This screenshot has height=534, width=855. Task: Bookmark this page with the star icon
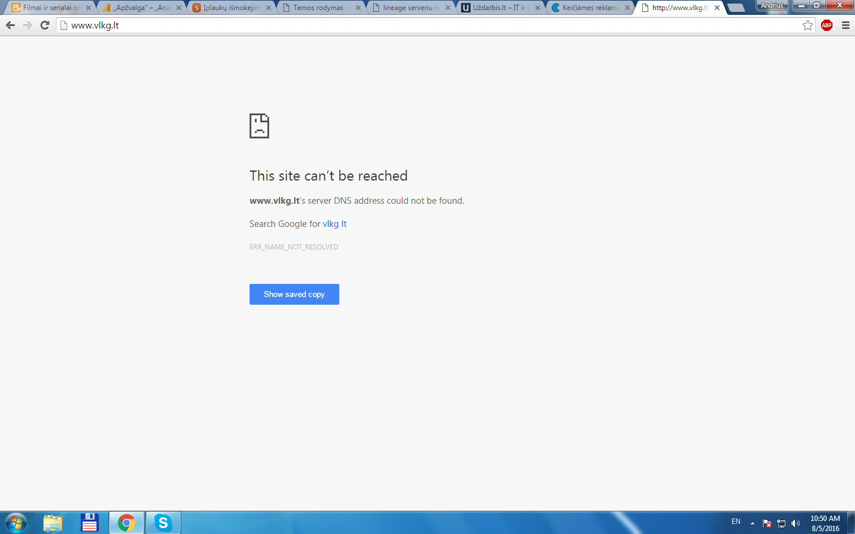[807, 25]
